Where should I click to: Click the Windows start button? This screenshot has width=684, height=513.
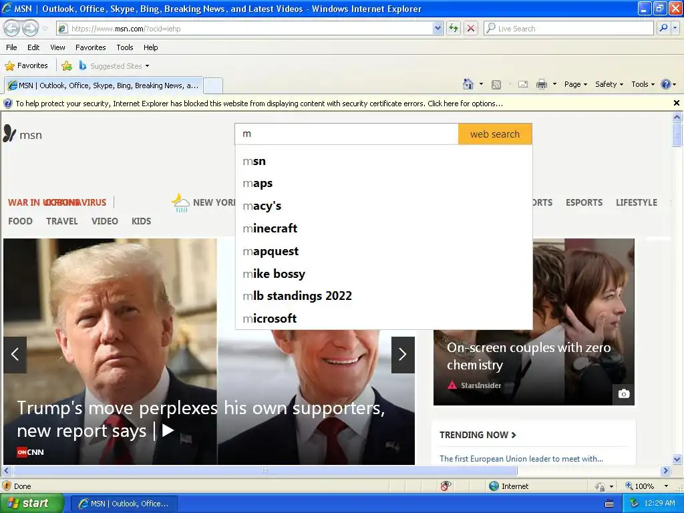32,504
